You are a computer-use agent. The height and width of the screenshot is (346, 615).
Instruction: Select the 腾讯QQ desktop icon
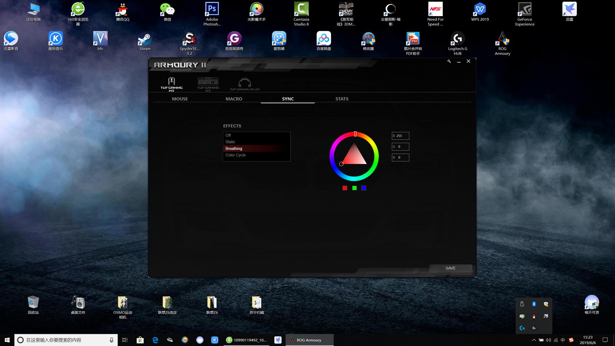(x=123, y=12)
